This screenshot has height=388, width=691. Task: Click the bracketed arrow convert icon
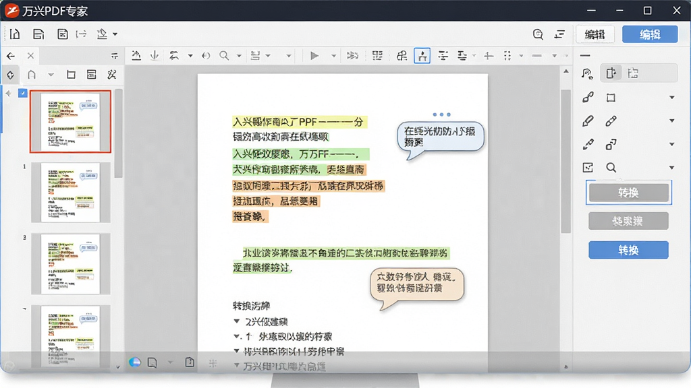click(81, 34)
